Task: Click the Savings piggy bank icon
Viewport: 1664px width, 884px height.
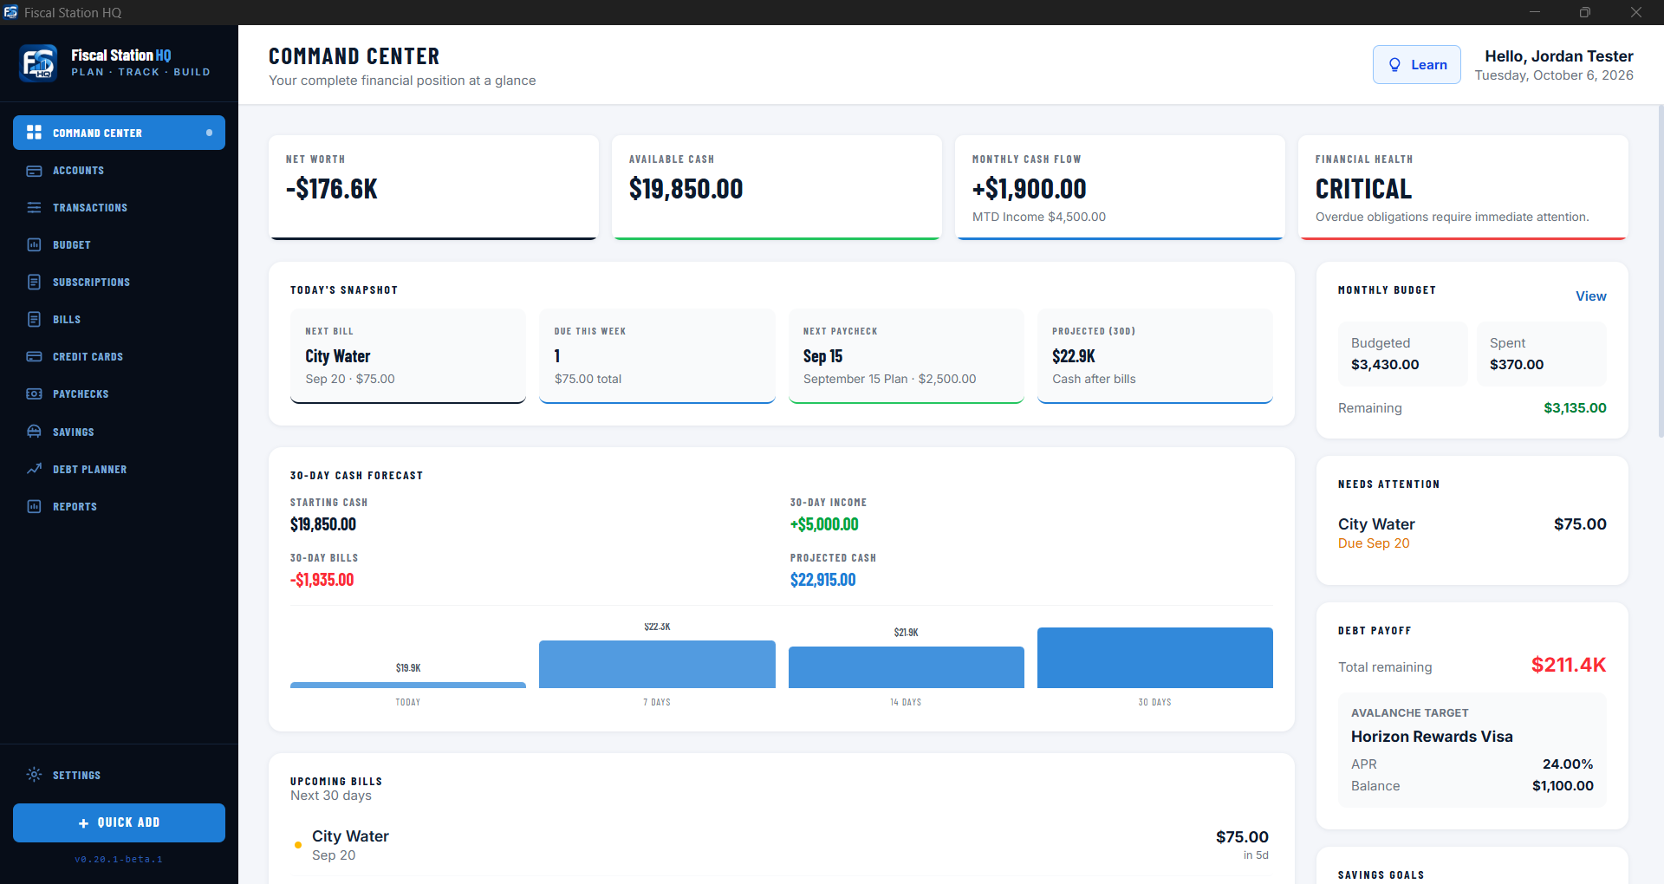Action: pyautogui.click(x=34, y=432)
